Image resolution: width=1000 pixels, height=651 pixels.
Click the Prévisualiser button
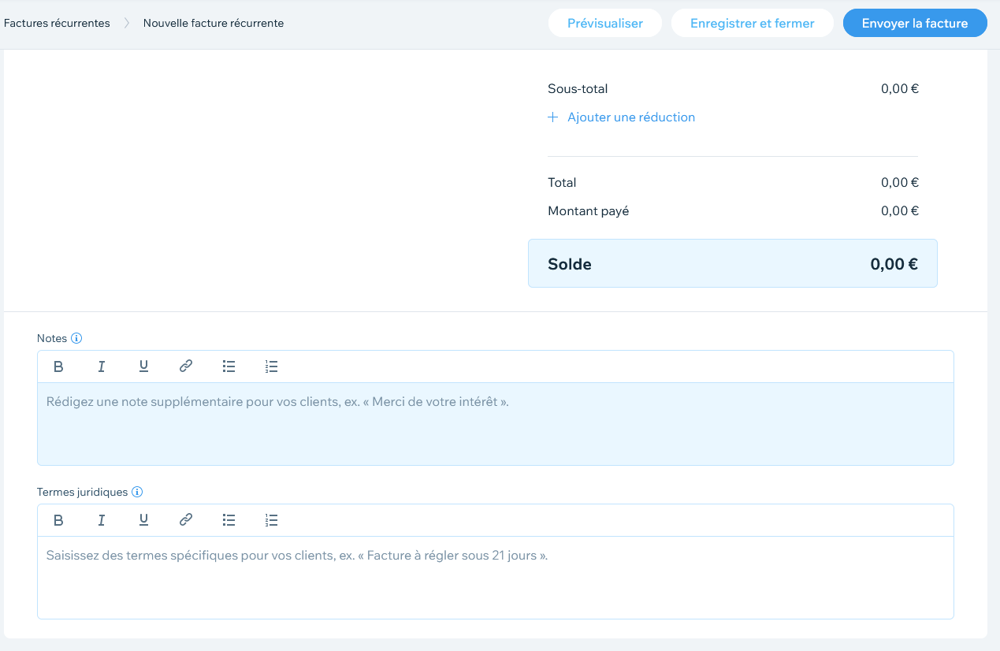[x=605, y=23]
